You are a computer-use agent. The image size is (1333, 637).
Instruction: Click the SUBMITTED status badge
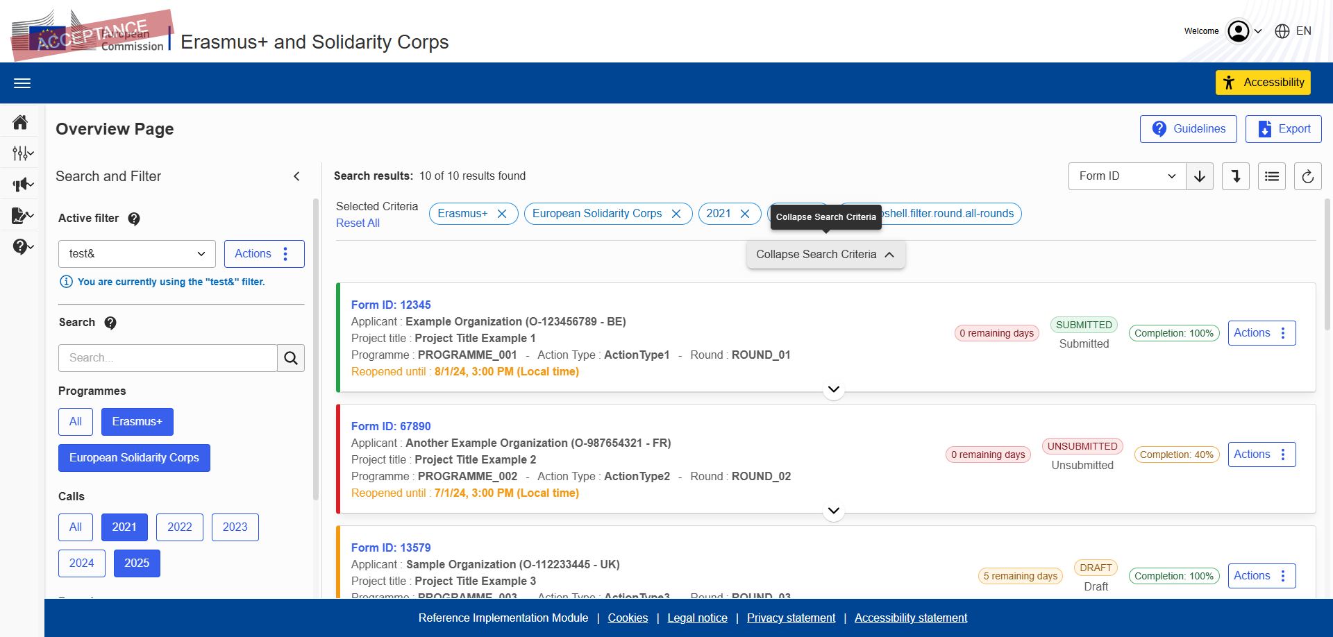1084,325
